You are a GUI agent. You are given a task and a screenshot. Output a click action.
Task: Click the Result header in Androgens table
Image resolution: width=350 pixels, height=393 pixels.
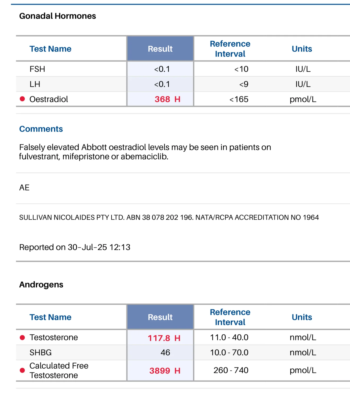(160, 317)
